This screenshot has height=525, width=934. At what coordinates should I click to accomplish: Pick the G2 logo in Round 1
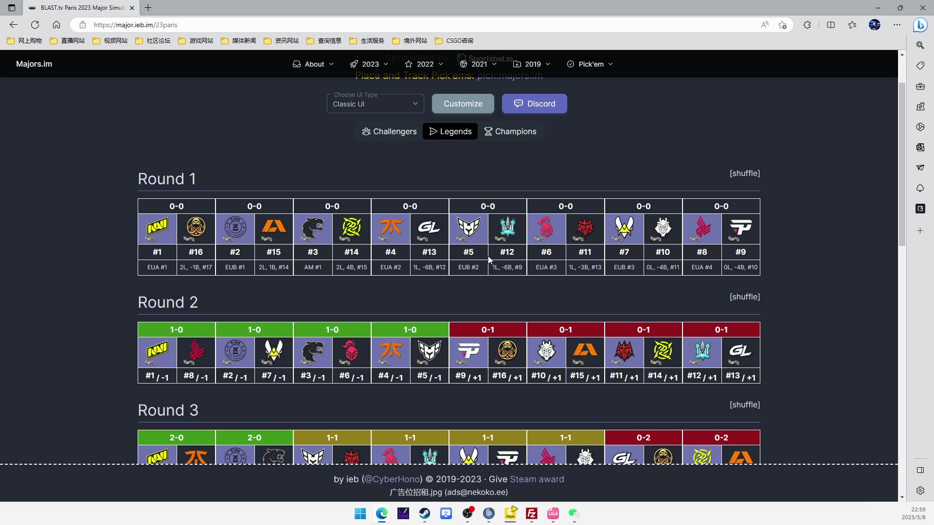pyautogui.click(x=663, y=228)
